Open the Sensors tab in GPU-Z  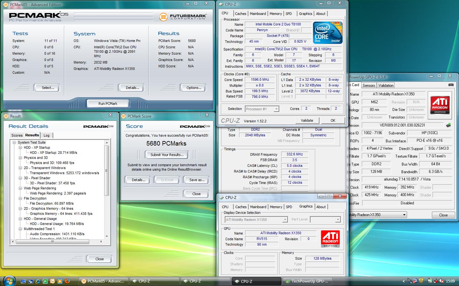tap(369, 85)
